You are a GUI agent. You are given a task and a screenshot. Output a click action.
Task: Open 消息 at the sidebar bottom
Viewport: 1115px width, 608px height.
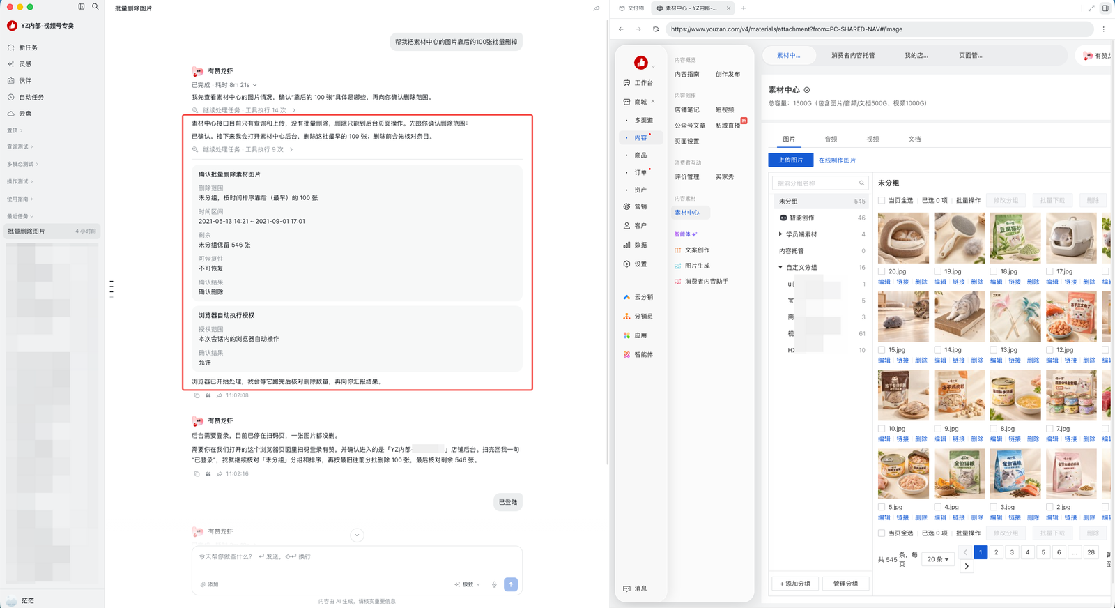tap(636, 588)
